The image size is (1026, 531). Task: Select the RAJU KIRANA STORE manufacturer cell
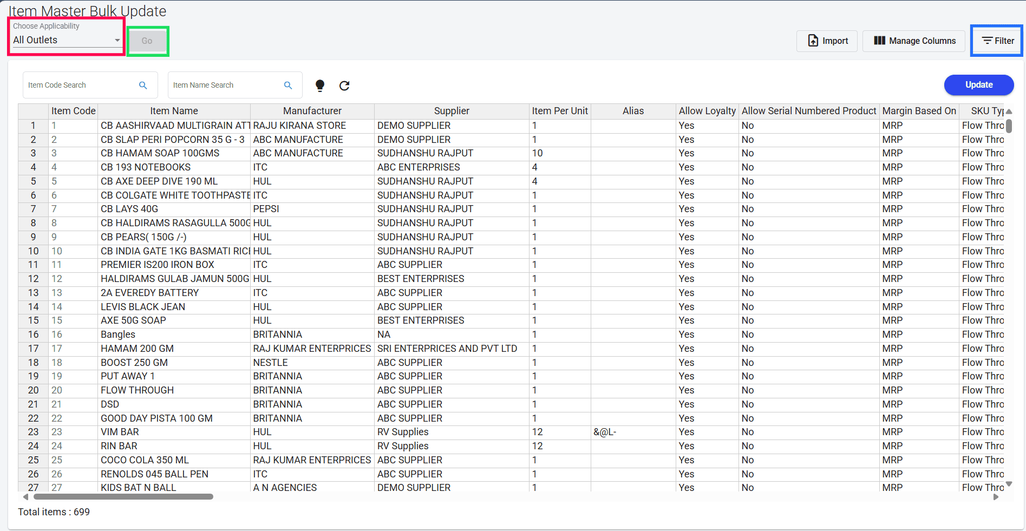tap(312, 126)
